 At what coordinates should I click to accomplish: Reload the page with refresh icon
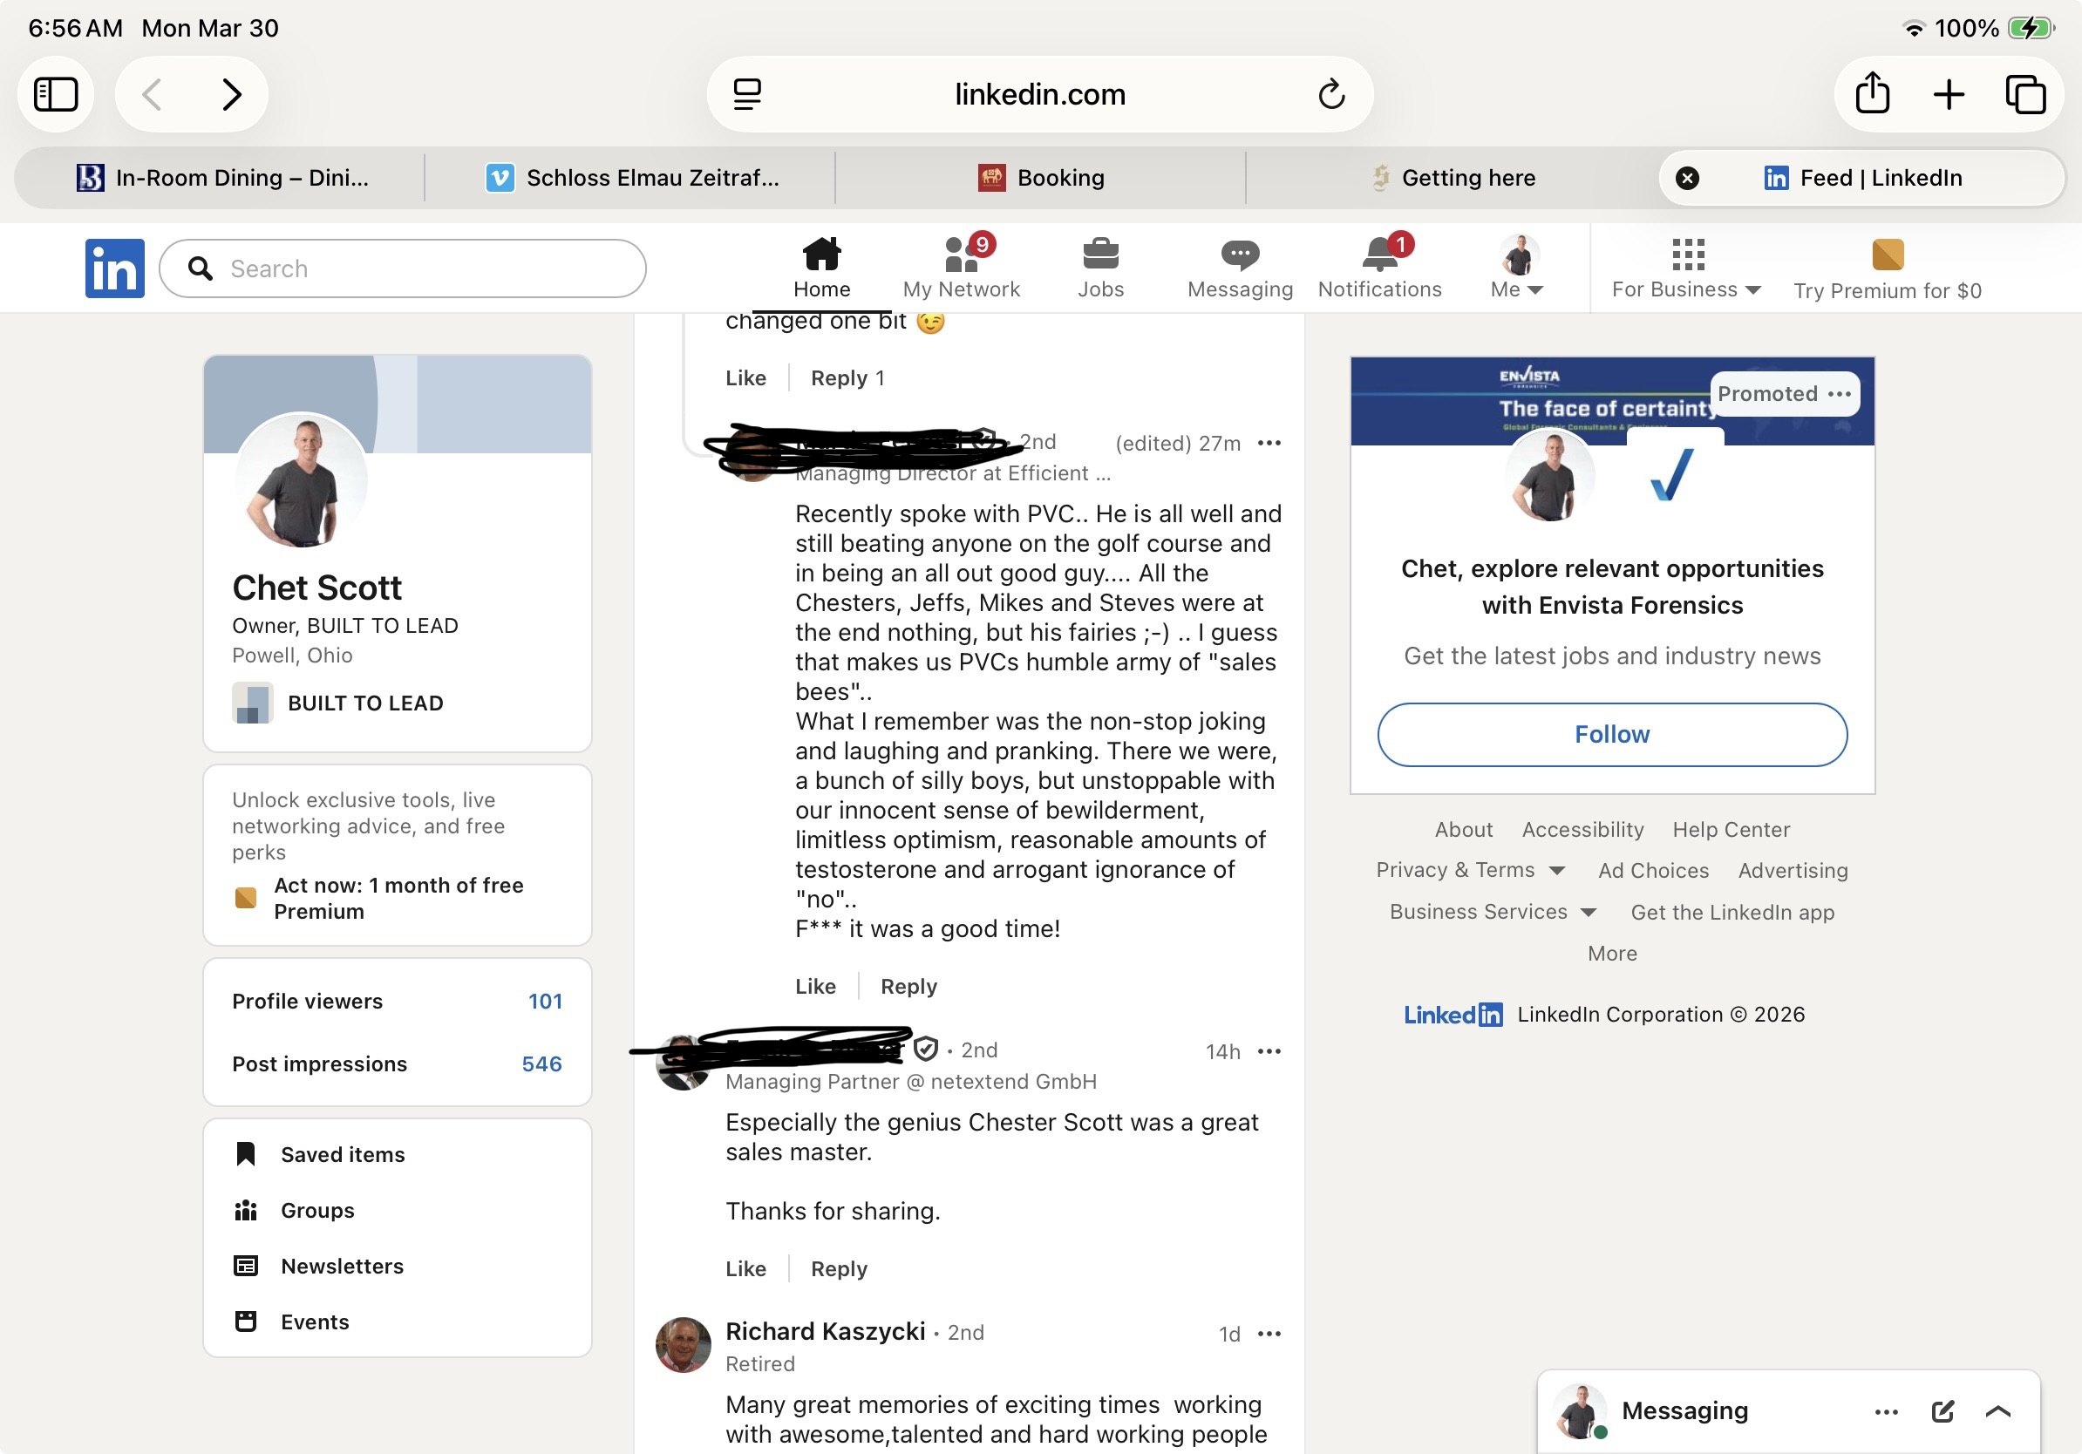pos(1330,94)
